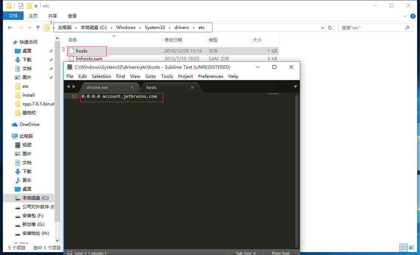Refresh the etc folder view
The image size is (420, 255).
tap(330, 28)
